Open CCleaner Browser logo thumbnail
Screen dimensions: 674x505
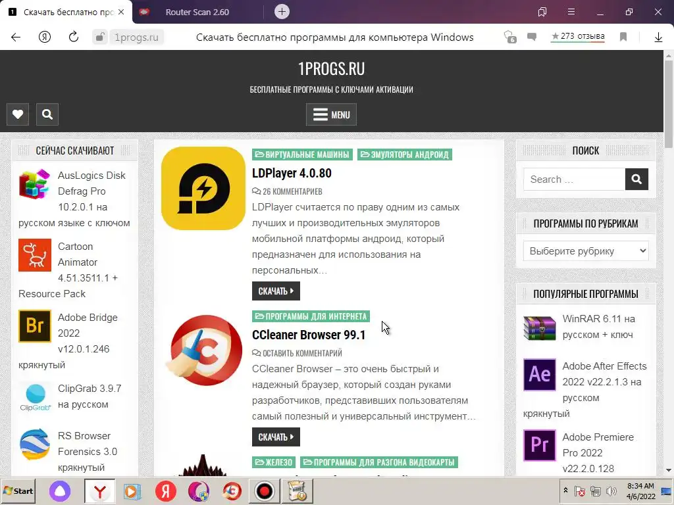click(204, 350)
